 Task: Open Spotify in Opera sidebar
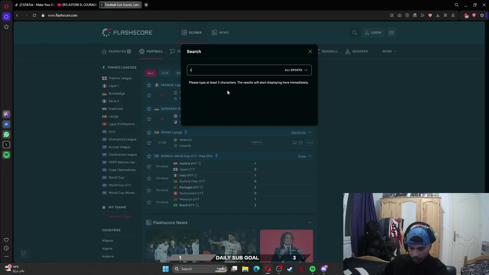coord(6,155)
